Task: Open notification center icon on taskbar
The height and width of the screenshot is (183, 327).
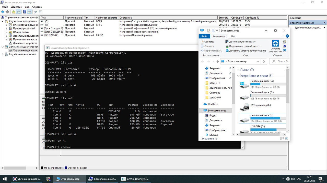Action: [321, 179]
